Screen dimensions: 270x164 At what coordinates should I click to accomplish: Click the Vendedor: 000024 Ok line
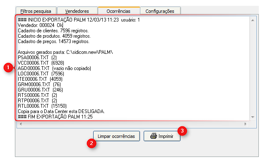pos(41,25)
